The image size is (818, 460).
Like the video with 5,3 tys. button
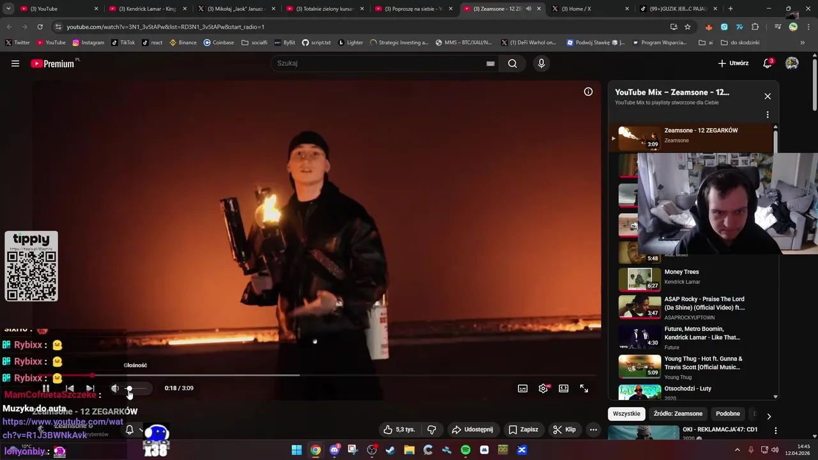[x=399, y=430]
